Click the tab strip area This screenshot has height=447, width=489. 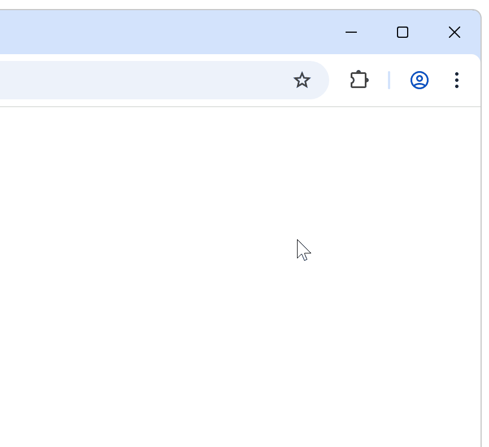(169, 32)
